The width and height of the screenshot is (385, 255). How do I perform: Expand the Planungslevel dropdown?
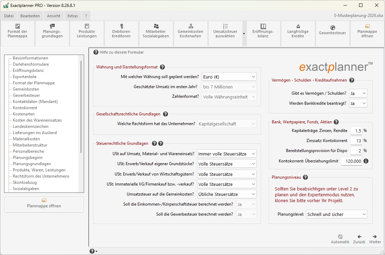[336, 214]
